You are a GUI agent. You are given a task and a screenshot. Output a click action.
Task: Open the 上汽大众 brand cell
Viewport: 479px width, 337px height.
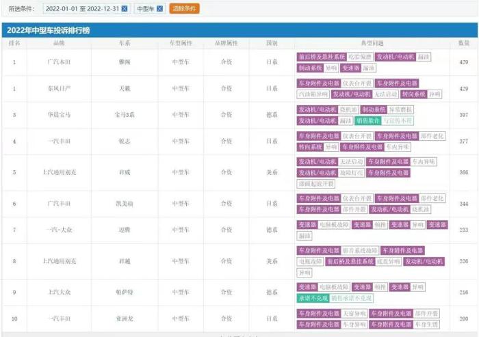(x=59, y=292)
